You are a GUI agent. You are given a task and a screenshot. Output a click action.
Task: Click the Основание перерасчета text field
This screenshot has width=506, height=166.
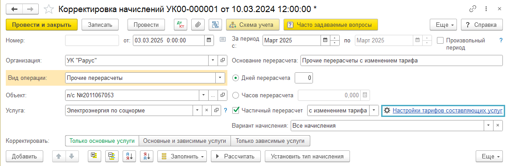(401, 60)
